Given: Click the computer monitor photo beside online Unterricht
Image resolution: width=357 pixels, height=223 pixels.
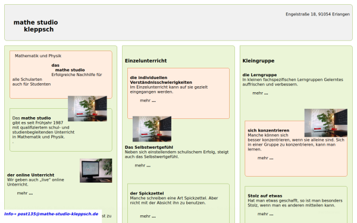Looking at the screenshot, I should tap(96, 171).
